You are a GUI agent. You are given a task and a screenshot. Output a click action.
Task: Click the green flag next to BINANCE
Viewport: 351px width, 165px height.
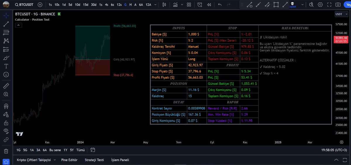click(59, 14)
